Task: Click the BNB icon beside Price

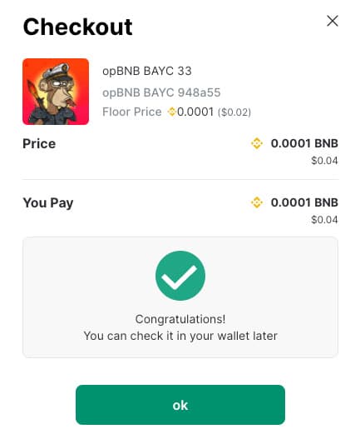Action: pos(257,143)
